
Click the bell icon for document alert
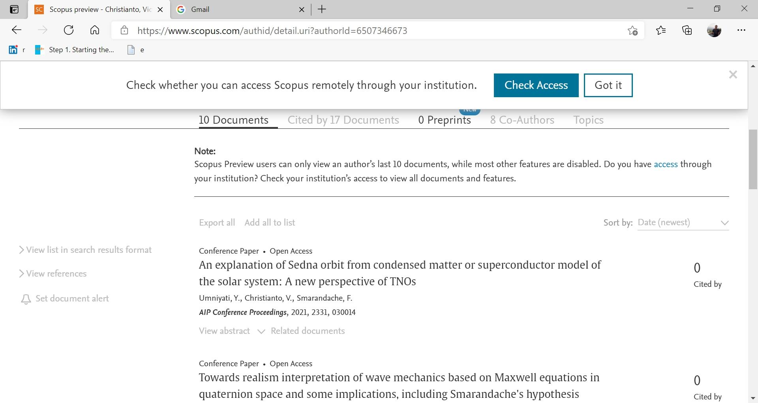click(x=26, y=299)
